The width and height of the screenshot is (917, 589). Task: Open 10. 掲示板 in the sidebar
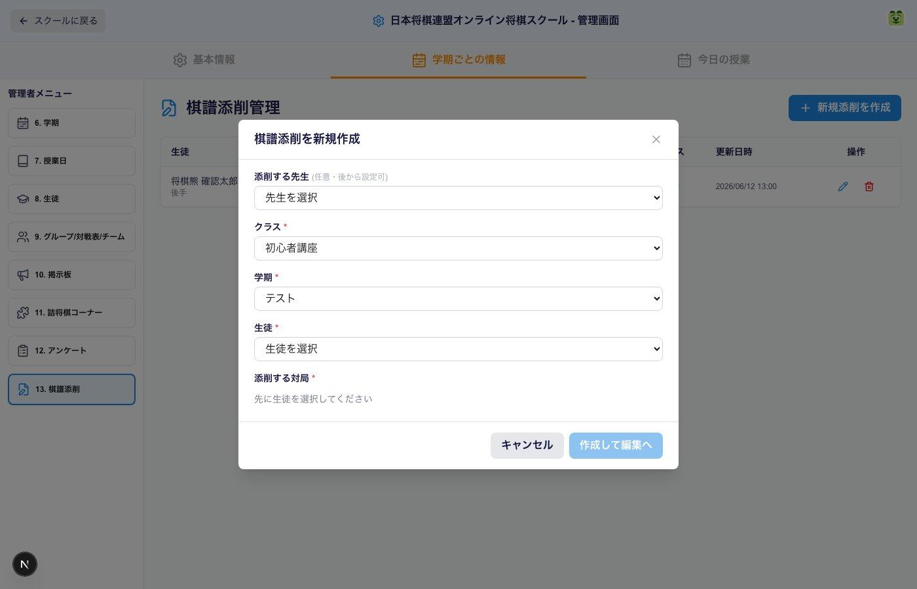[x=71, y=275]
